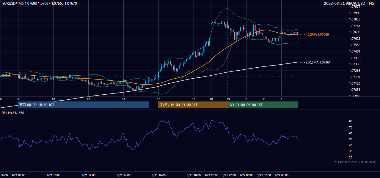Click price axis label 1.07481
Viewport: 380px width, 178px height.
point(355,51)
